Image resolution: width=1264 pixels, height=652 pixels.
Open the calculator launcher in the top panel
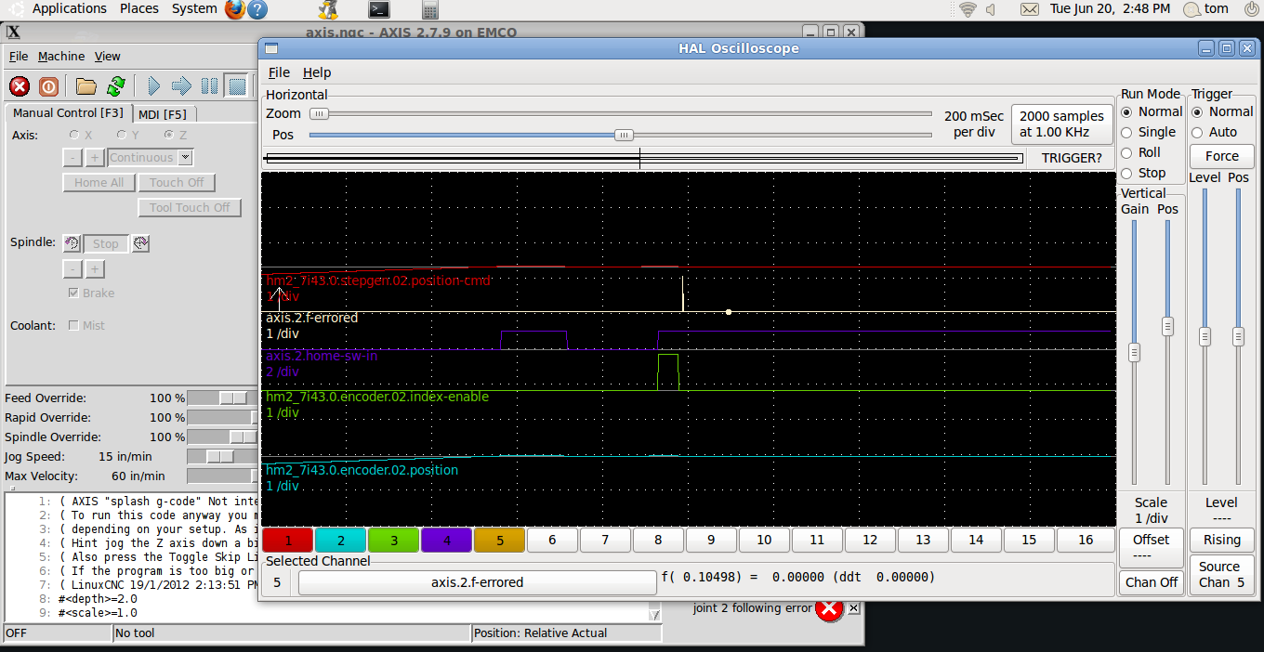[x=429, y=9]
